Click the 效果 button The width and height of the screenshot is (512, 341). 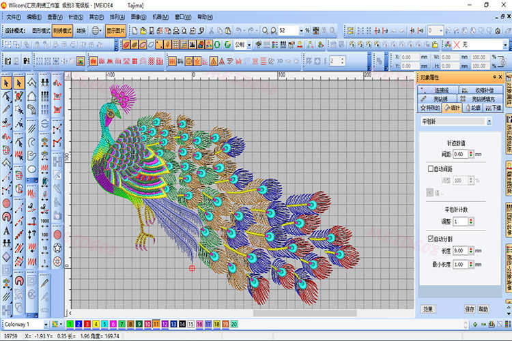(x=428, y=309)
